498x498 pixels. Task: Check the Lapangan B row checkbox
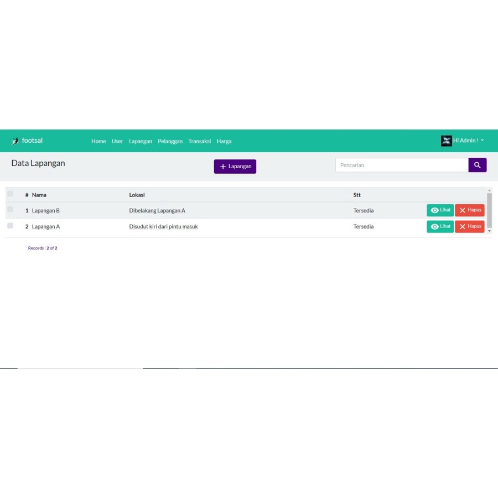click(x=10, y=209)
